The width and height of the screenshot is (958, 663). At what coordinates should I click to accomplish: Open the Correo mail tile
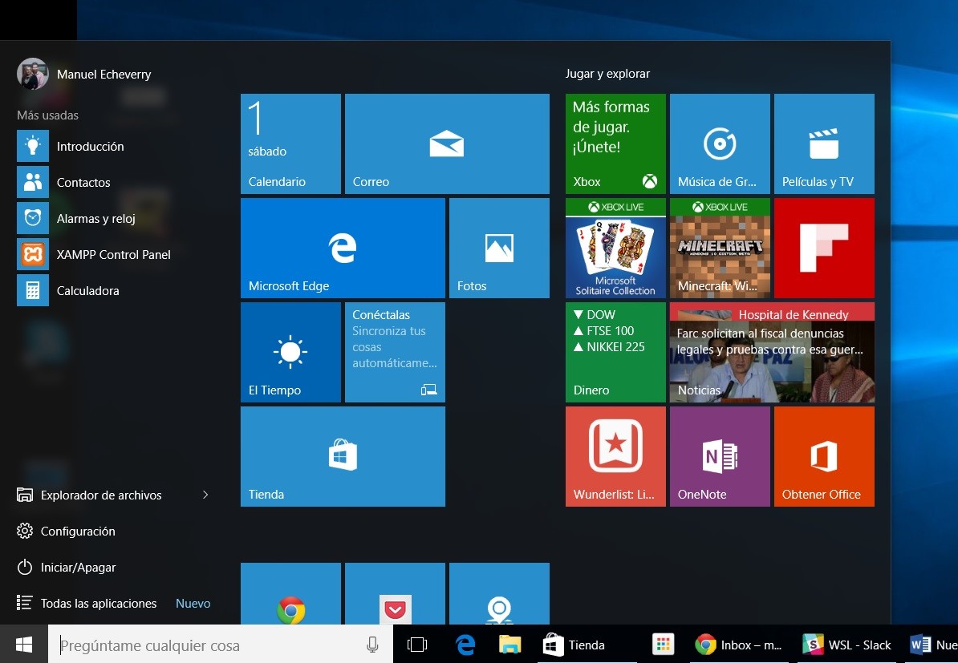tap(447, 143)
